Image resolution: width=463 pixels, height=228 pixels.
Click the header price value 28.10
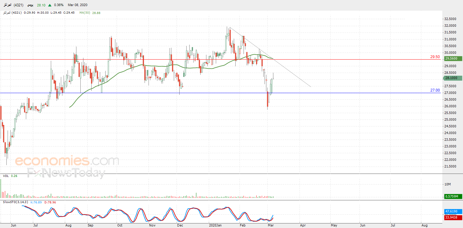(41, 5)
